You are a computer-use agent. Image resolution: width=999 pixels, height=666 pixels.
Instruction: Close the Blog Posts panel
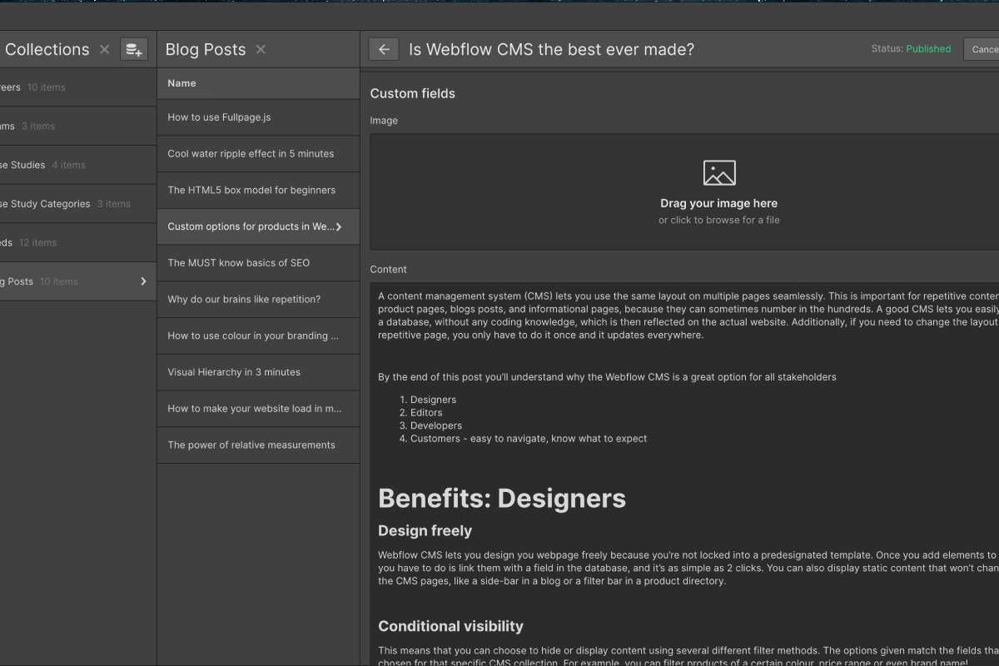(x=261, y=50)
